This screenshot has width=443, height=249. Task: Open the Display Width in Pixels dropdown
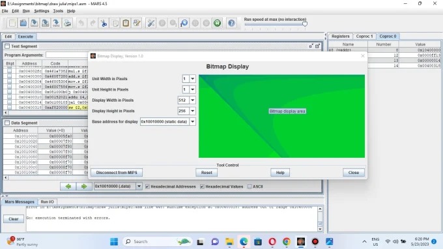point(192,100)
